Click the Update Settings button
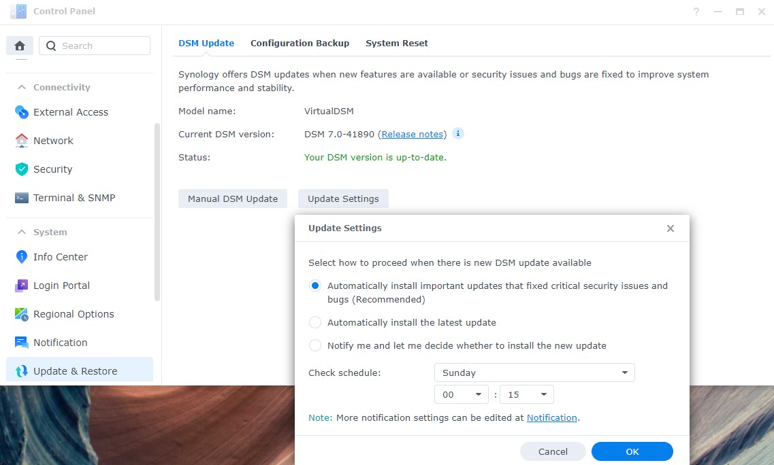The height and width of the screenshot is (465, 774). tap(343, 199)
